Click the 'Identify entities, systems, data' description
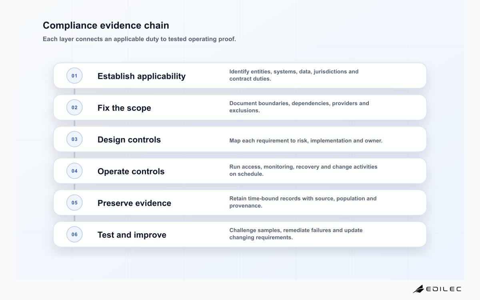 coord(294,75)
